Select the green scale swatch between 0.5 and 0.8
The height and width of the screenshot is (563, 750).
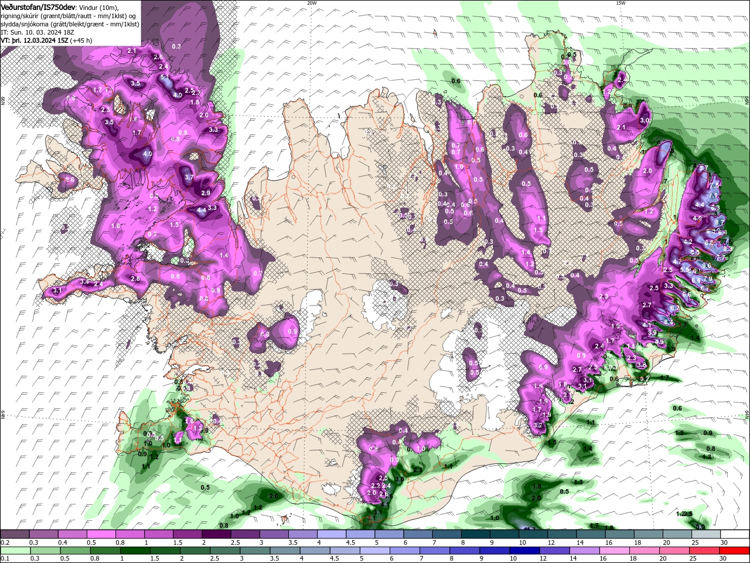(x=76, y=550)
